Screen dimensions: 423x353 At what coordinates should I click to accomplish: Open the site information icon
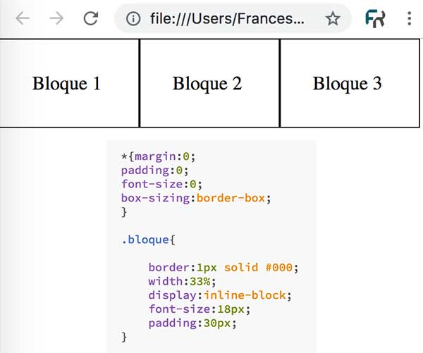[x=132, y=19]
